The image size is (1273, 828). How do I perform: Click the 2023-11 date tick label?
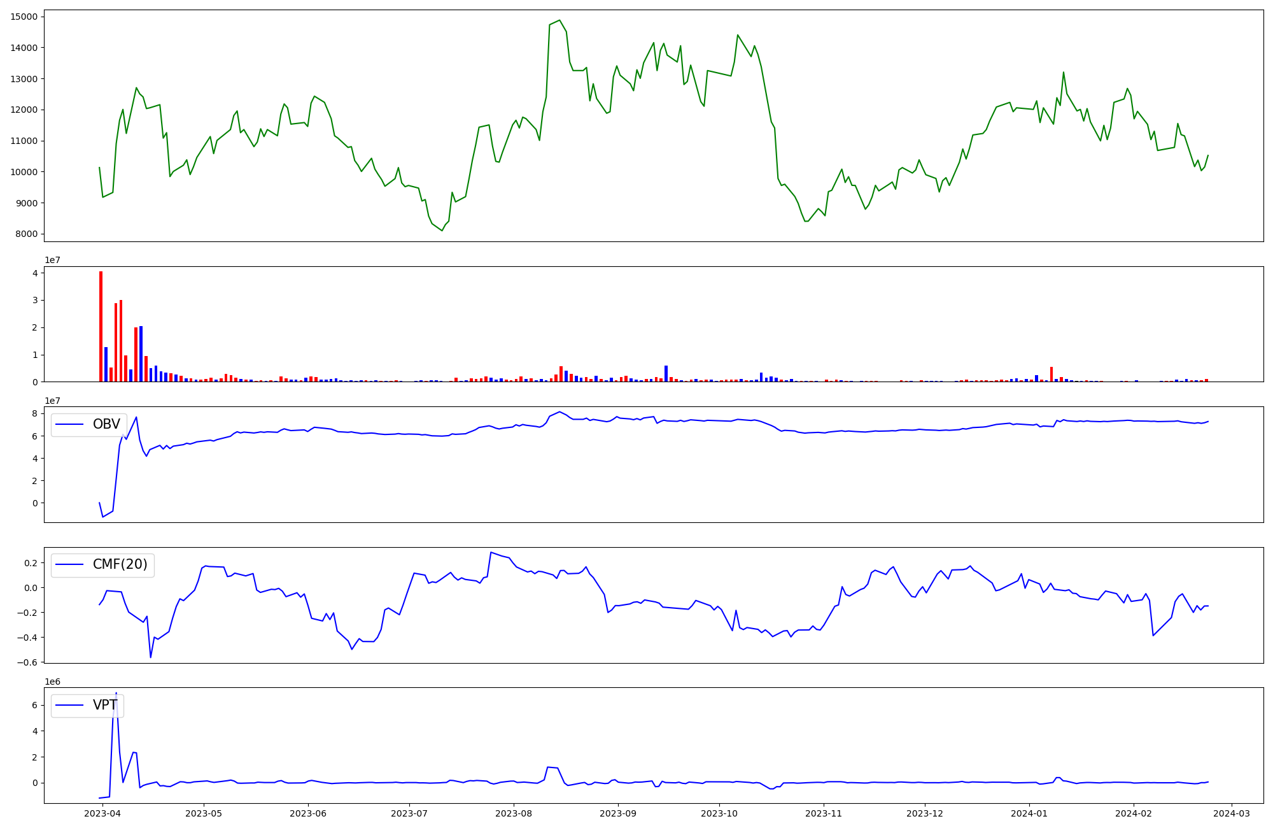pyautogui.click(x=824, y=813)
